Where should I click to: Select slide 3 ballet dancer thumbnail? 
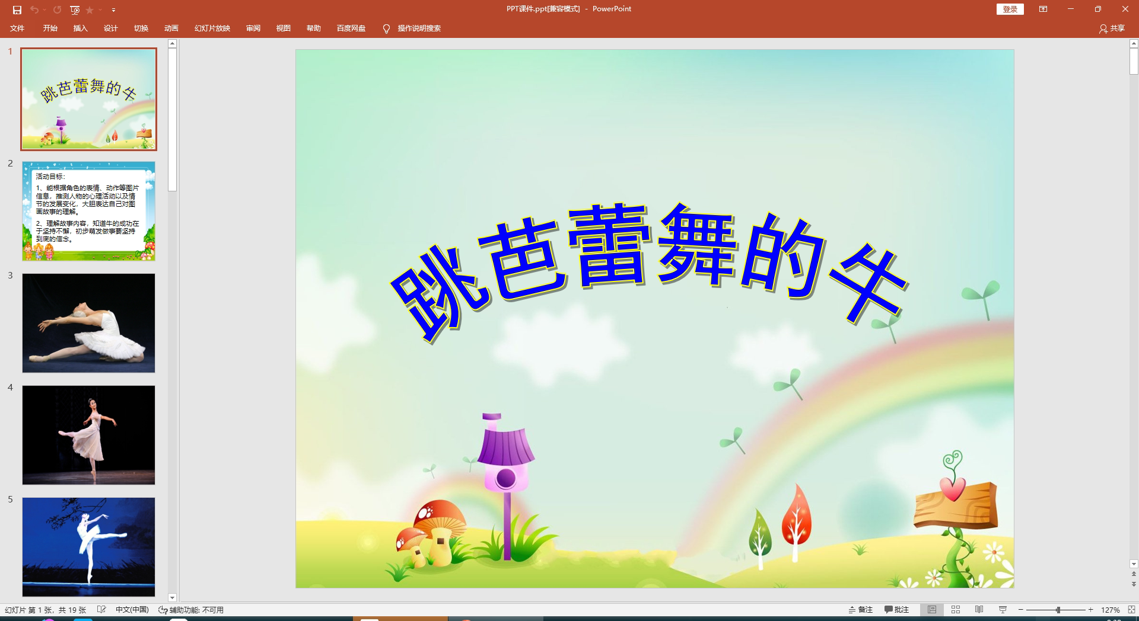(88, 323)
